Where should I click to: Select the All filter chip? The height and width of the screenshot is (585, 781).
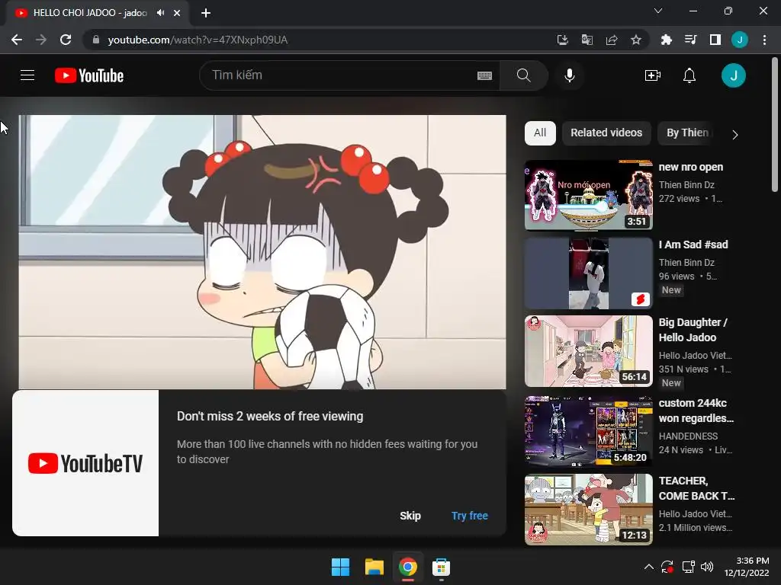pyautogui.click(x=540, y=133)
